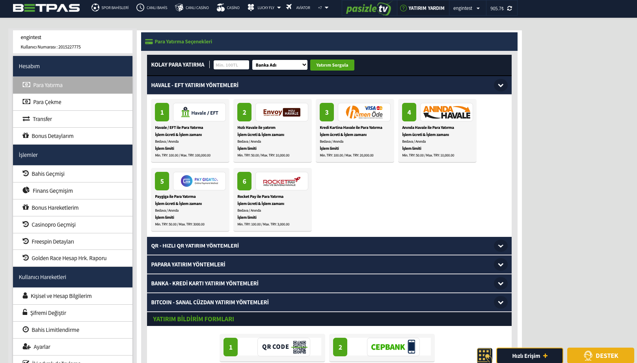Open Aviator from top navigation
Screen dimensions: 637x363
pos(298,7)
